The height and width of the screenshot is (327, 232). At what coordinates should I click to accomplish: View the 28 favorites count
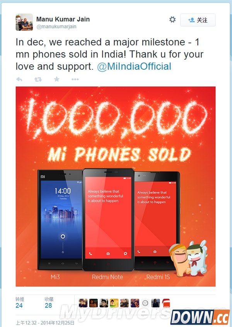(x=48, y=306)
